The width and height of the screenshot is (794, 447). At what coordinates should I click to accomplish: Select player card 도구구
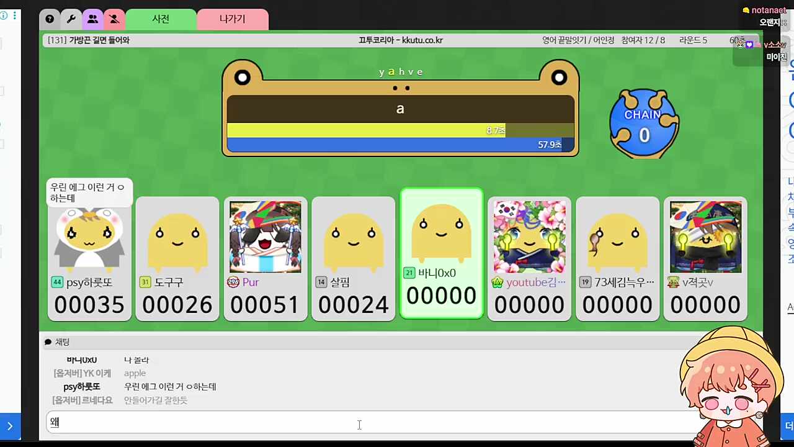177,259
